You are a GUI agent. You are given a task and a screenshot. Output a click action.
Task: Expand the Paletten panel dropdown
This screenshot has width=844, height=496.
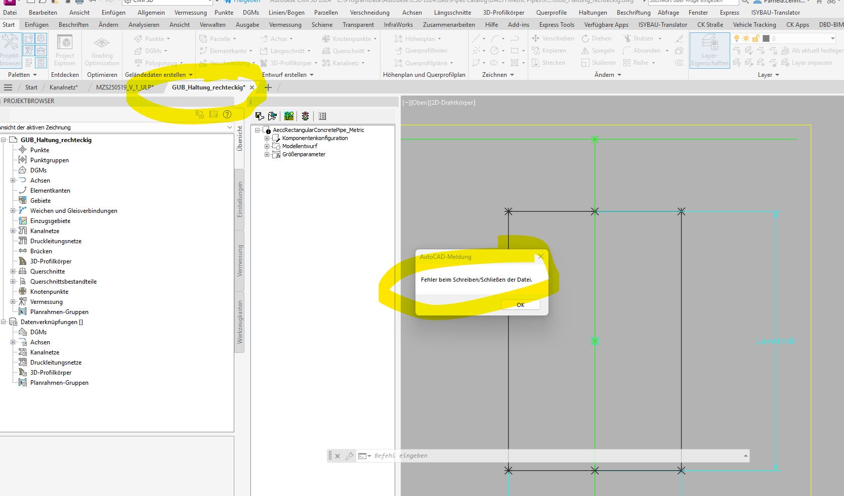(23, 75)
